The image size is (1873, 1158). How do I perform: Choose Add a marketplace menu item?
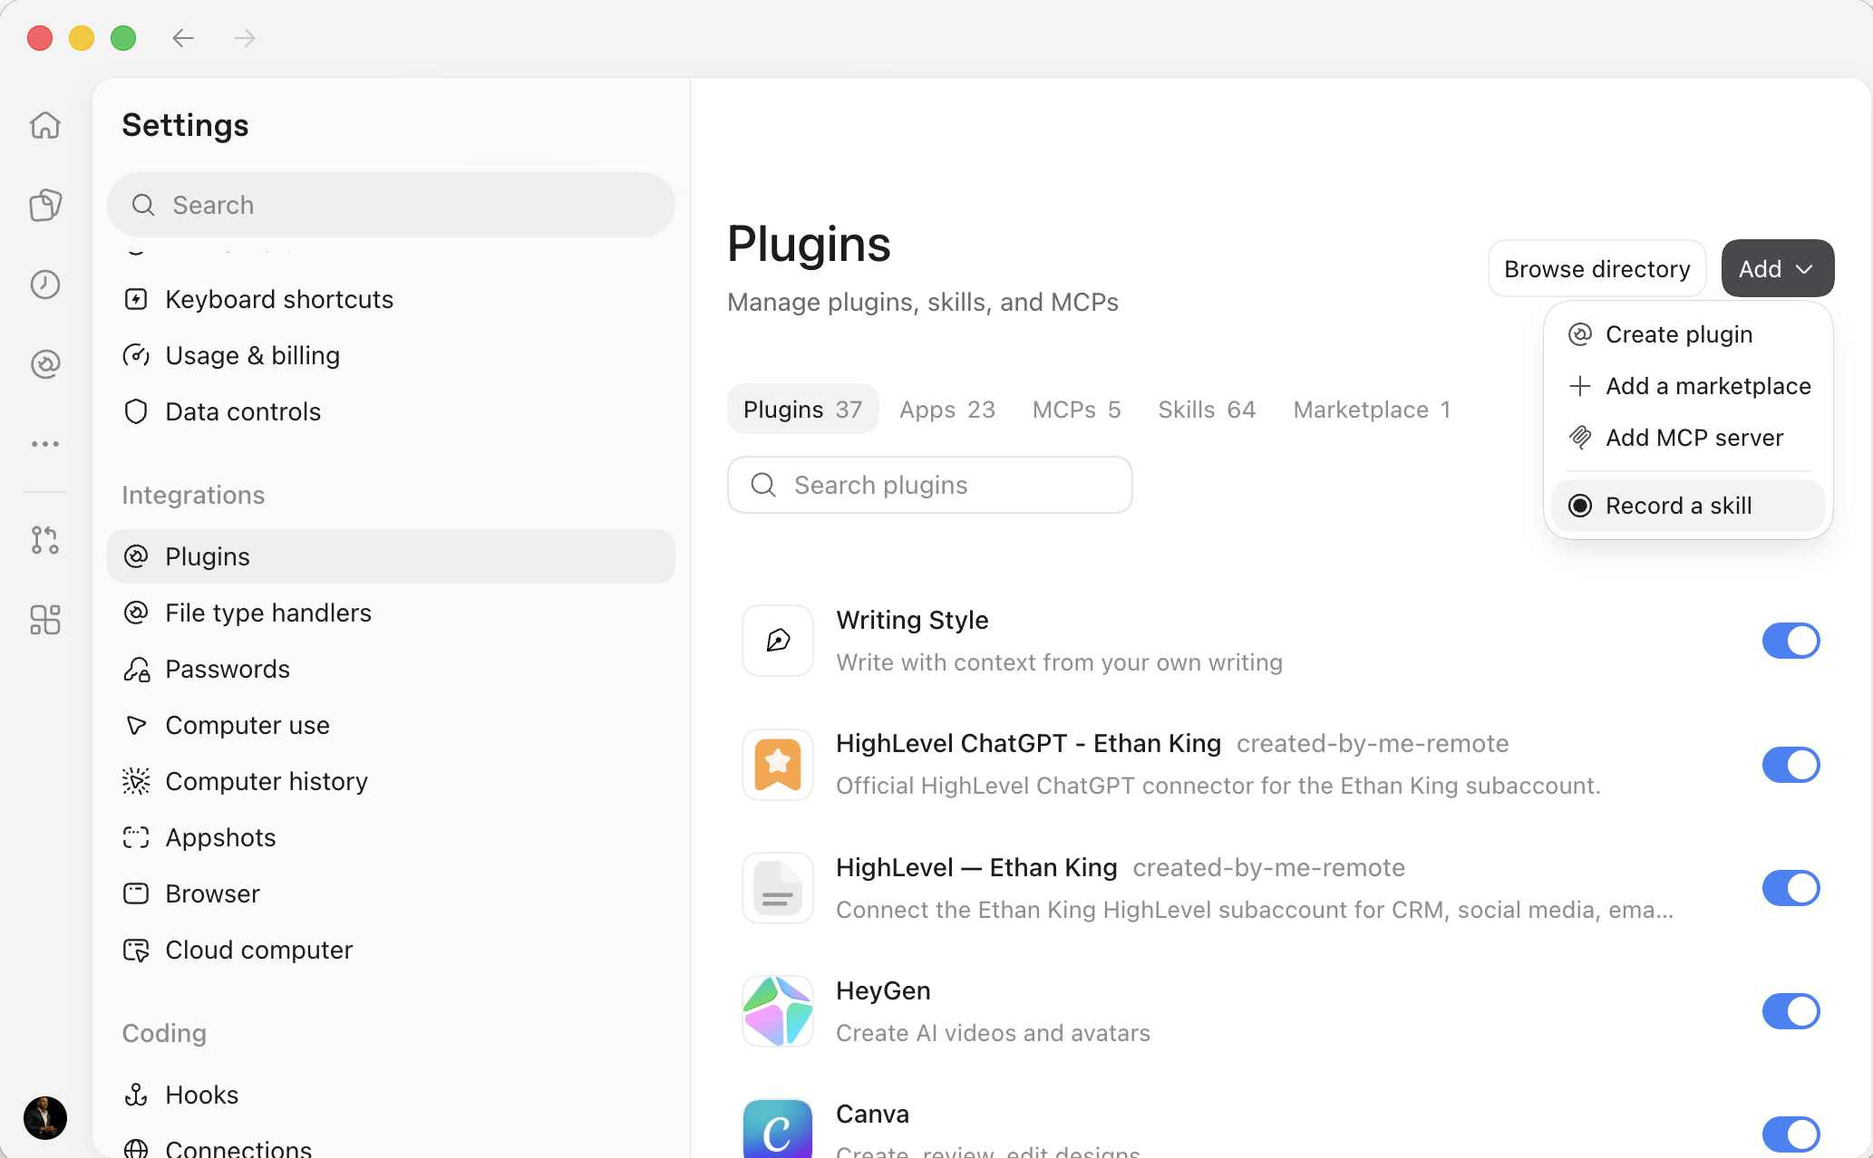click(1688, 386)
